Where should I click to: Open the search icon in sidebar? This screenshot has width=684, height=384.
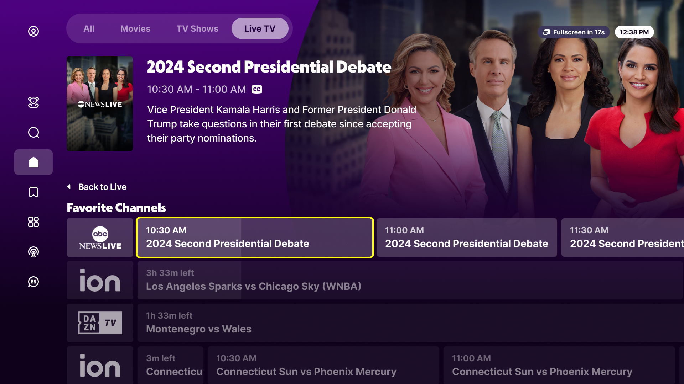[33, 132]
